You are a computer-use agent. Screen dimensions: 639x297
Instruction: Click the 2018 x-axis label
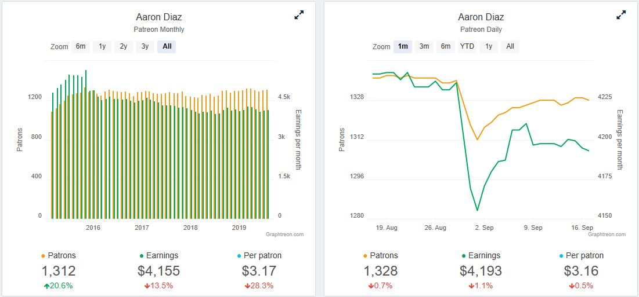(190, 228)
